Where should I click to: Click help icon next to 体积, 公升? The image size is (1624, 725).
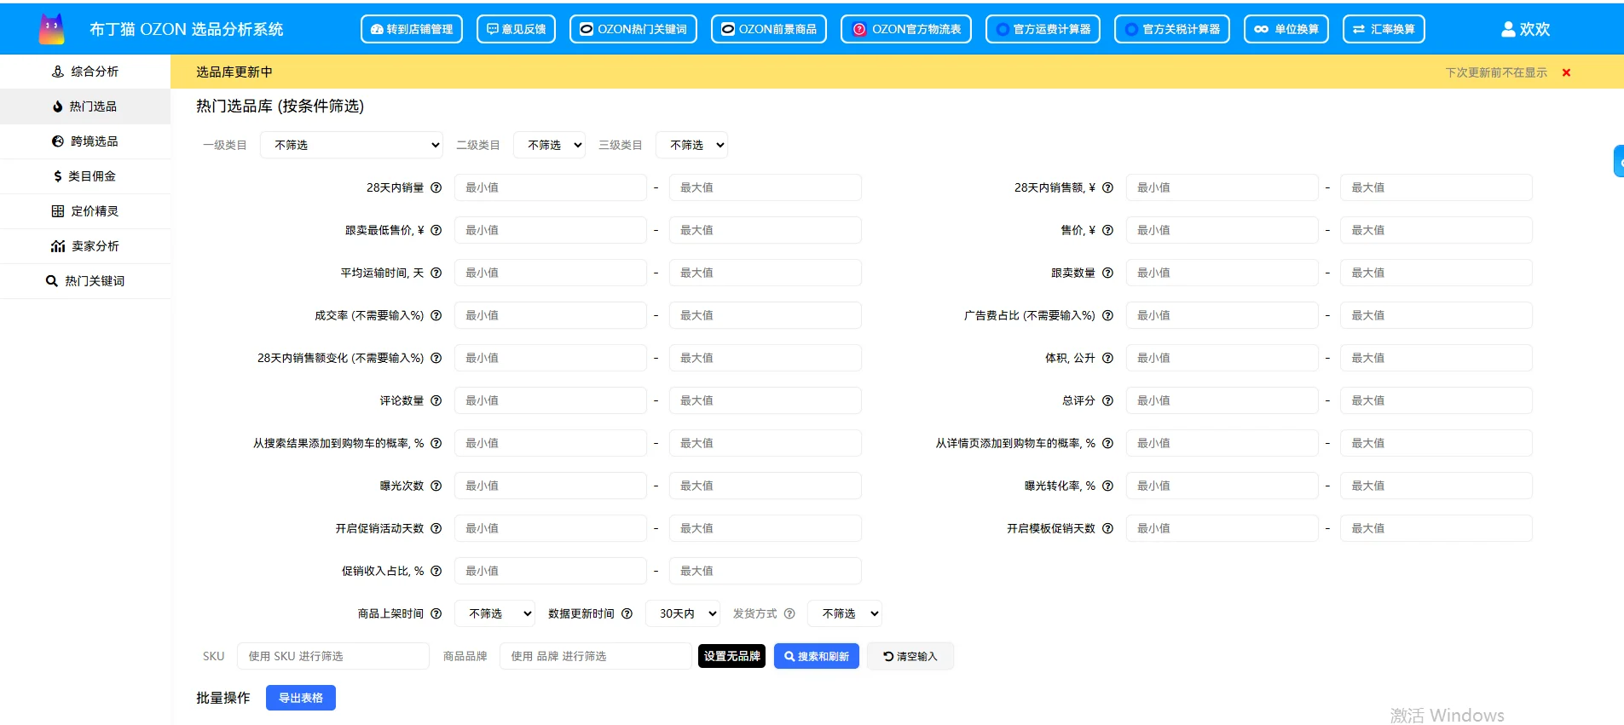[1107, 358]
